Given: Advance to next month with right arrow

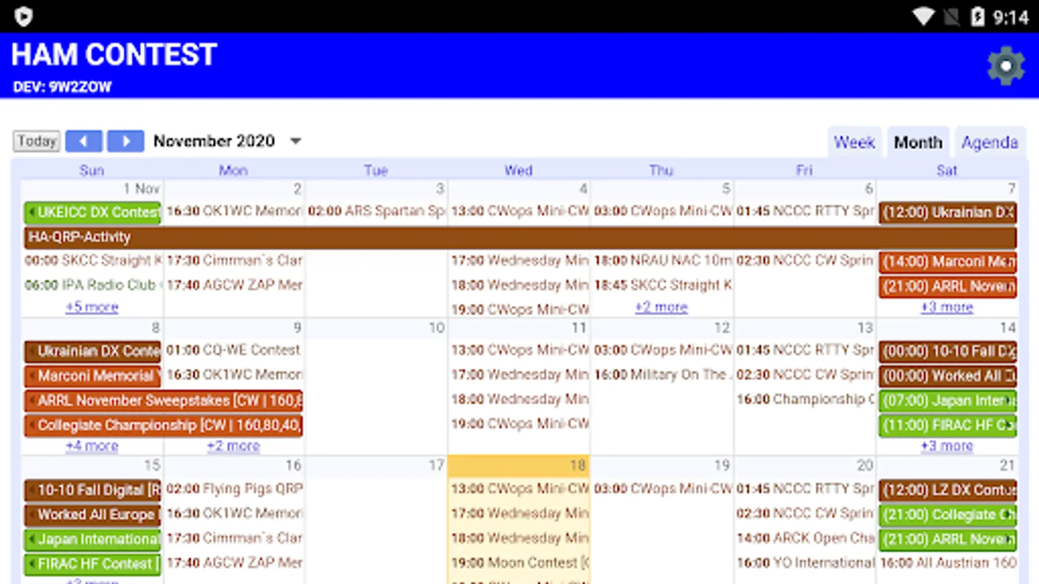Looking at the screenshot, I should click(x=125, y=141).
